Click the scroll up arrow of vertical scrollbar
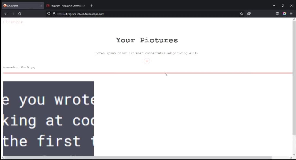 pyautogui.click(x=294, y=19)
